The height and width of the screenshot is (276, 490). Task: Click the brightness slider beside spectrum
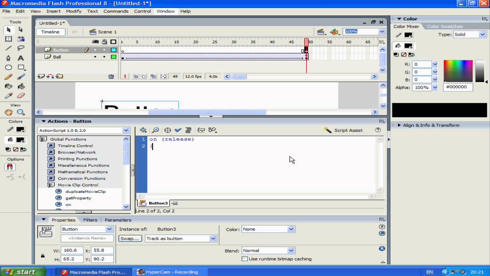coord(480,71)
